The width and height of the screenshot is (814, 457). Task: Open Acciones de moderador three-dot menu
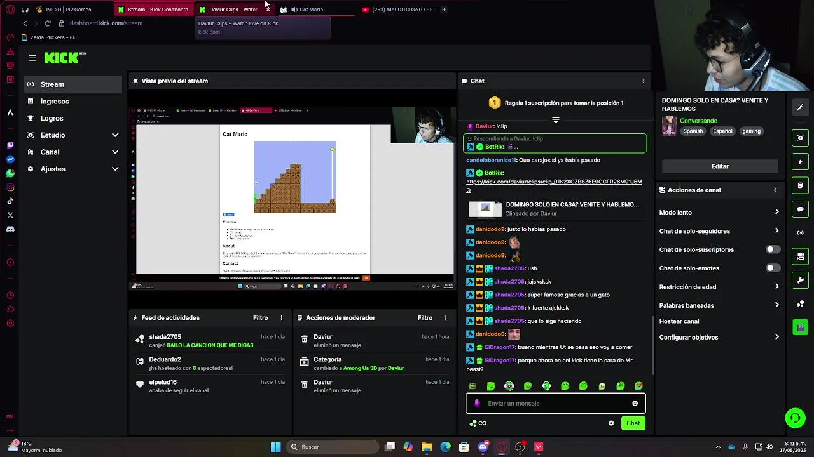click(445, 318)
